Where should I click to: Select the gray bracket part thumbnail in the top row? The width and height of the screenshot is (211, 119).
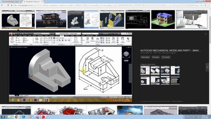[18, 20]
